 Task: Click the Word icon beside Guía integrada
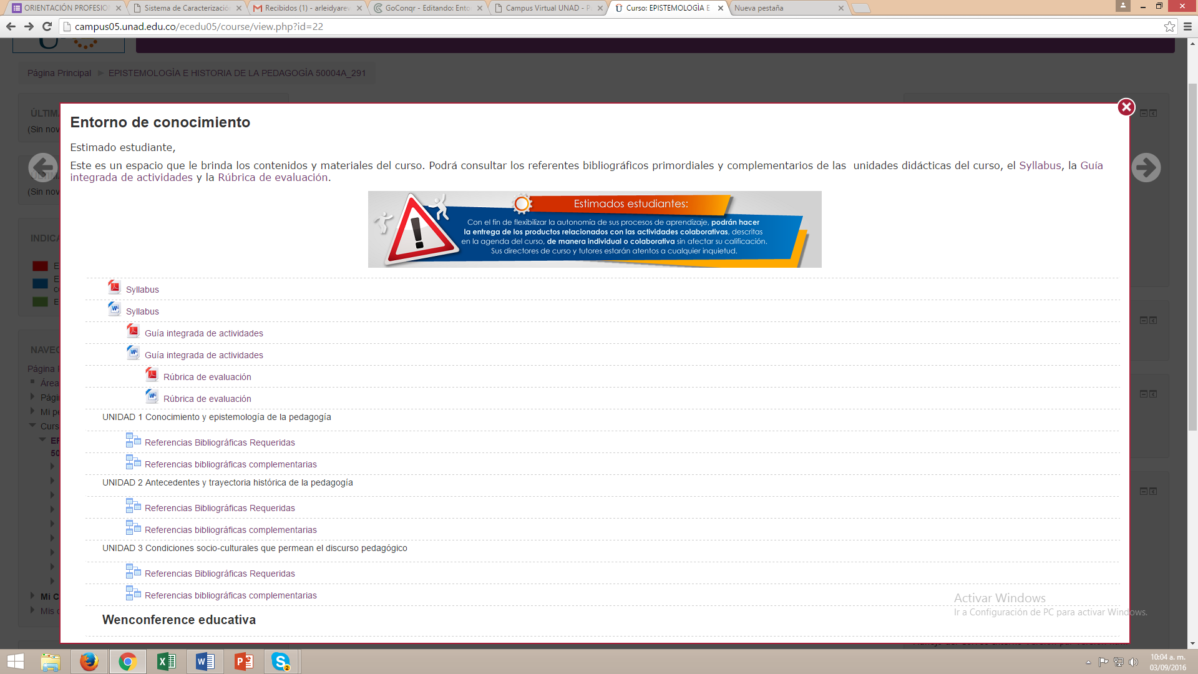133,353
